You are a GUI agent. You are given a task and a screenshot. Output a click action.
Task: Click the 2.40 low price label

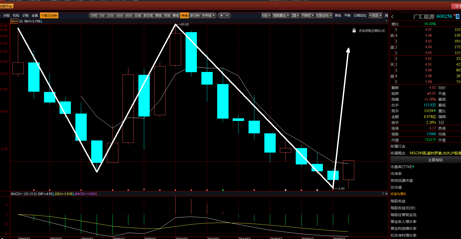(341, 189)
